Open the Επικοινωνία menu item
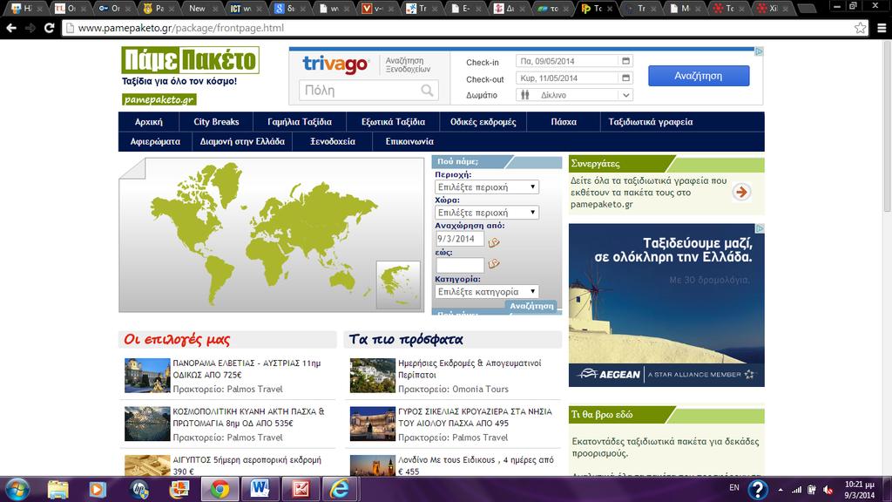 [409, 142]
